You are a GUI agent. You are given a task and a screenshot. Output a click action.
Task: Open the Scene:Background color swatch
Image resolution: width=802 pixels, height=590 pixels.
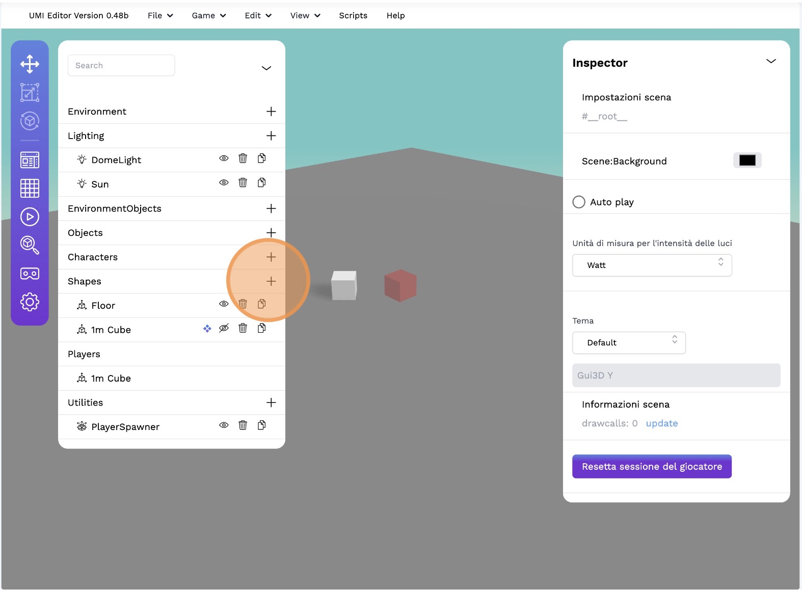point(747,160)
